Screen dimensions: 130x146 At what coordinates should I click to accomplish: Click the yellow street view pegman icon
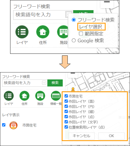(x=73, y=90)
